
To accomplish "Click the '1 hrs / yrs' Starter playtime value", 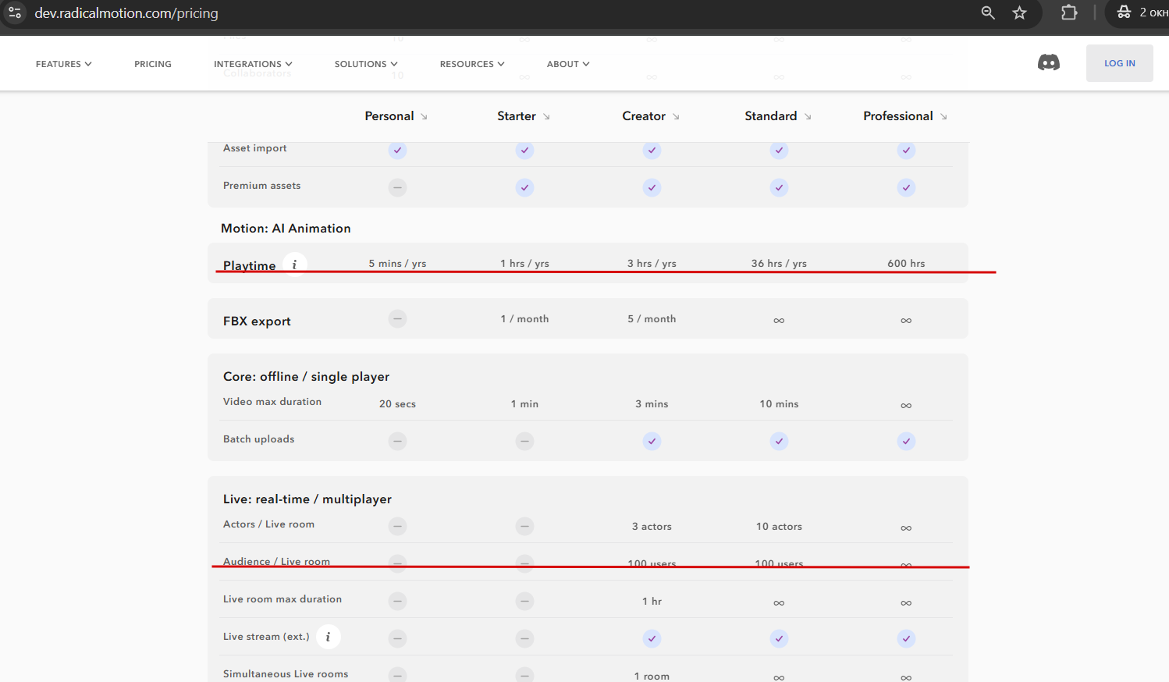I will pos(525,264).
